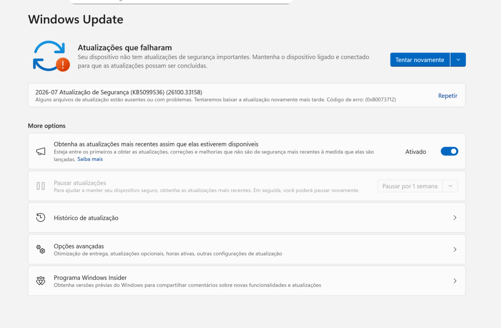Select the 2026-07 Atualização de Segurança entry title
The width and height of the screenshot is (501, 328).
click(x=119, y=92)
